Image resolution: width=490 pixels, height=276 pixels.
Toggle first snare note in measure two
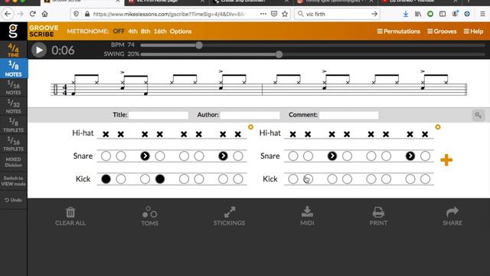coord(292,156)
